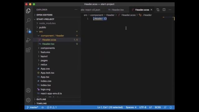Open the Manage gear icon

tap(28, 100)
